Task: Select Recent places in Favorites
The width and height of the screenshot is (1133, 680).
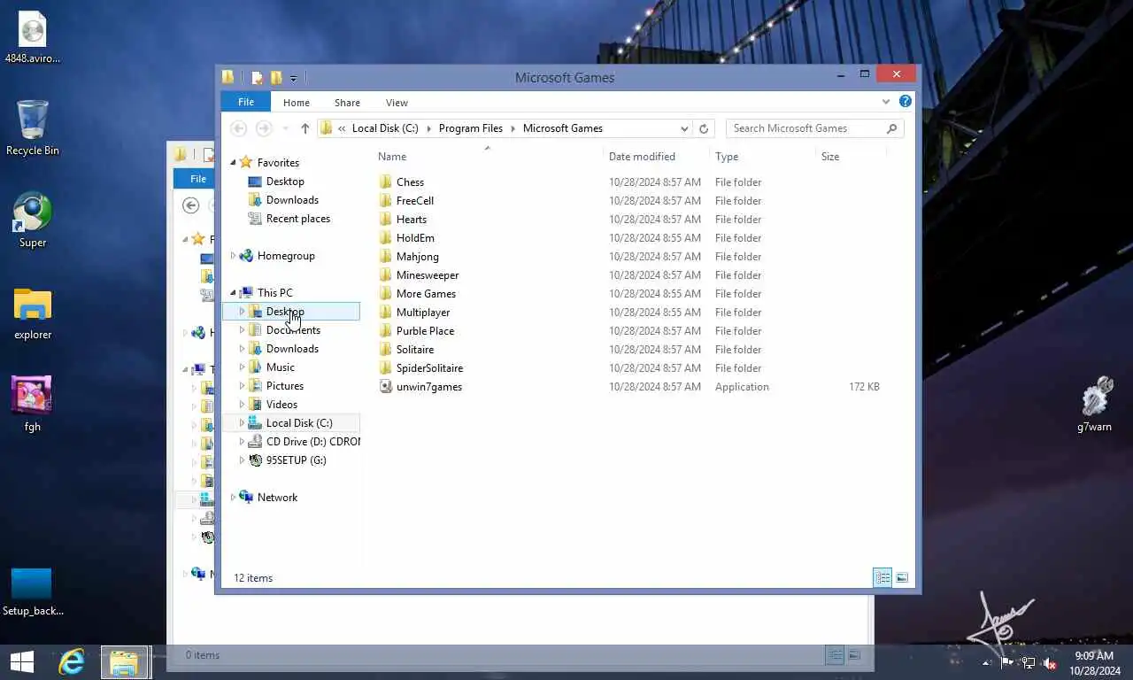Action: [x=297, y=219]
